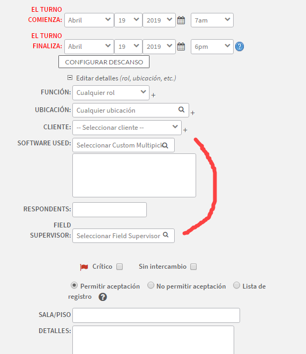
Task: Click search icon in Field Supervisor field
Action: (166, 235)
